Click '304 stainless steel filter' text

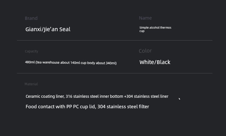click(x=123, y=107)
